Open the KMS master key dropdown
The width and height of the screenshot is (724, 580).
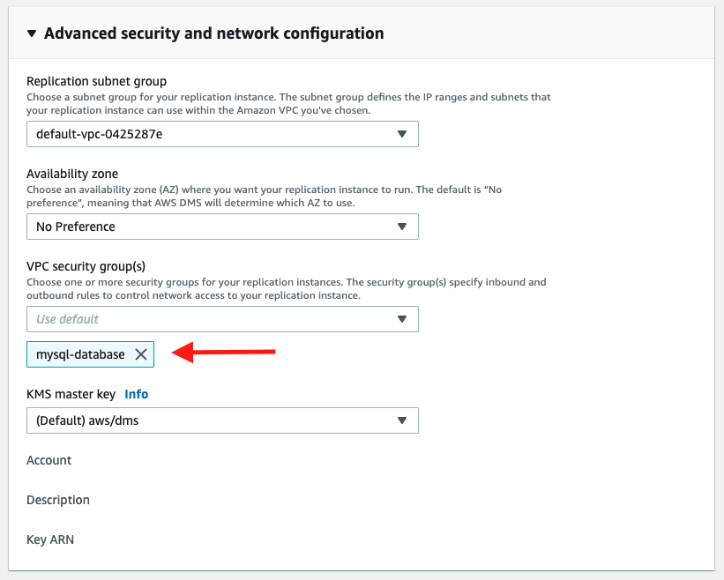pyautogui.click(x=220, y=420)
